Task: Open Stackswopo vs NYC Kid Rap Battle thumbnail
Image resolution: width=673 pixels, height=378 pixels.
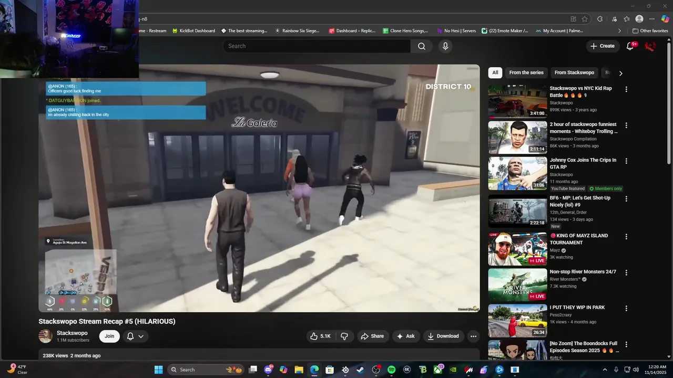Action: [517, 101]
